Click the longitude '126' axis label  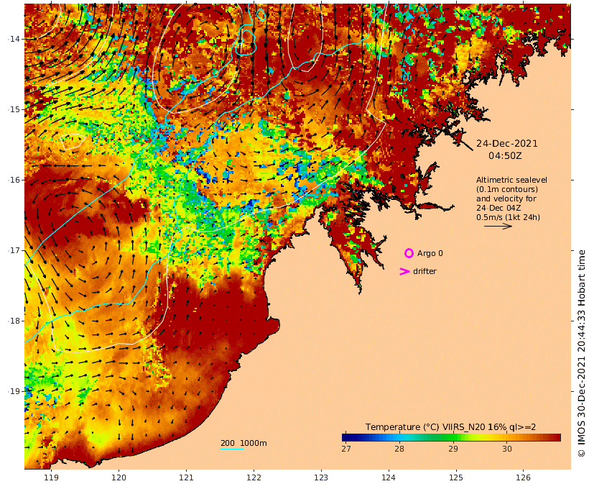point(523,477)
